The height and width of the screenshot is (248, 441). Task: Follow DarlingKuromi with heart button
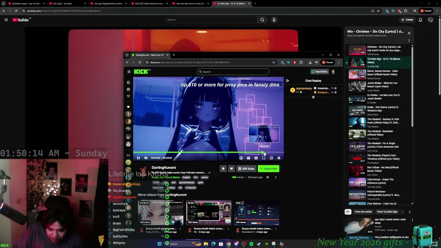231,168
